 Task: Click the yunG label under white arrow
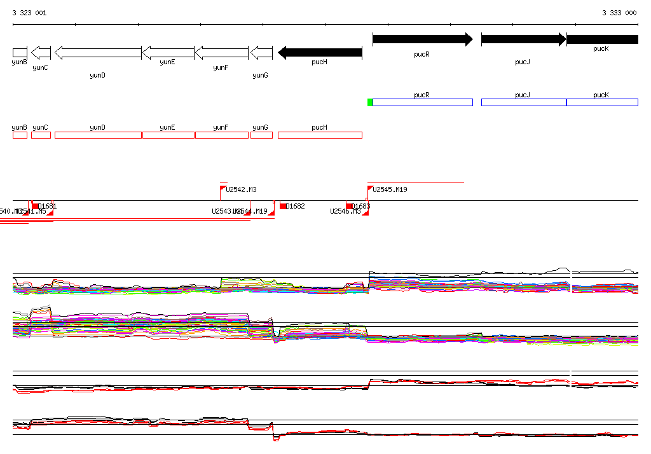tap(260, 75)
